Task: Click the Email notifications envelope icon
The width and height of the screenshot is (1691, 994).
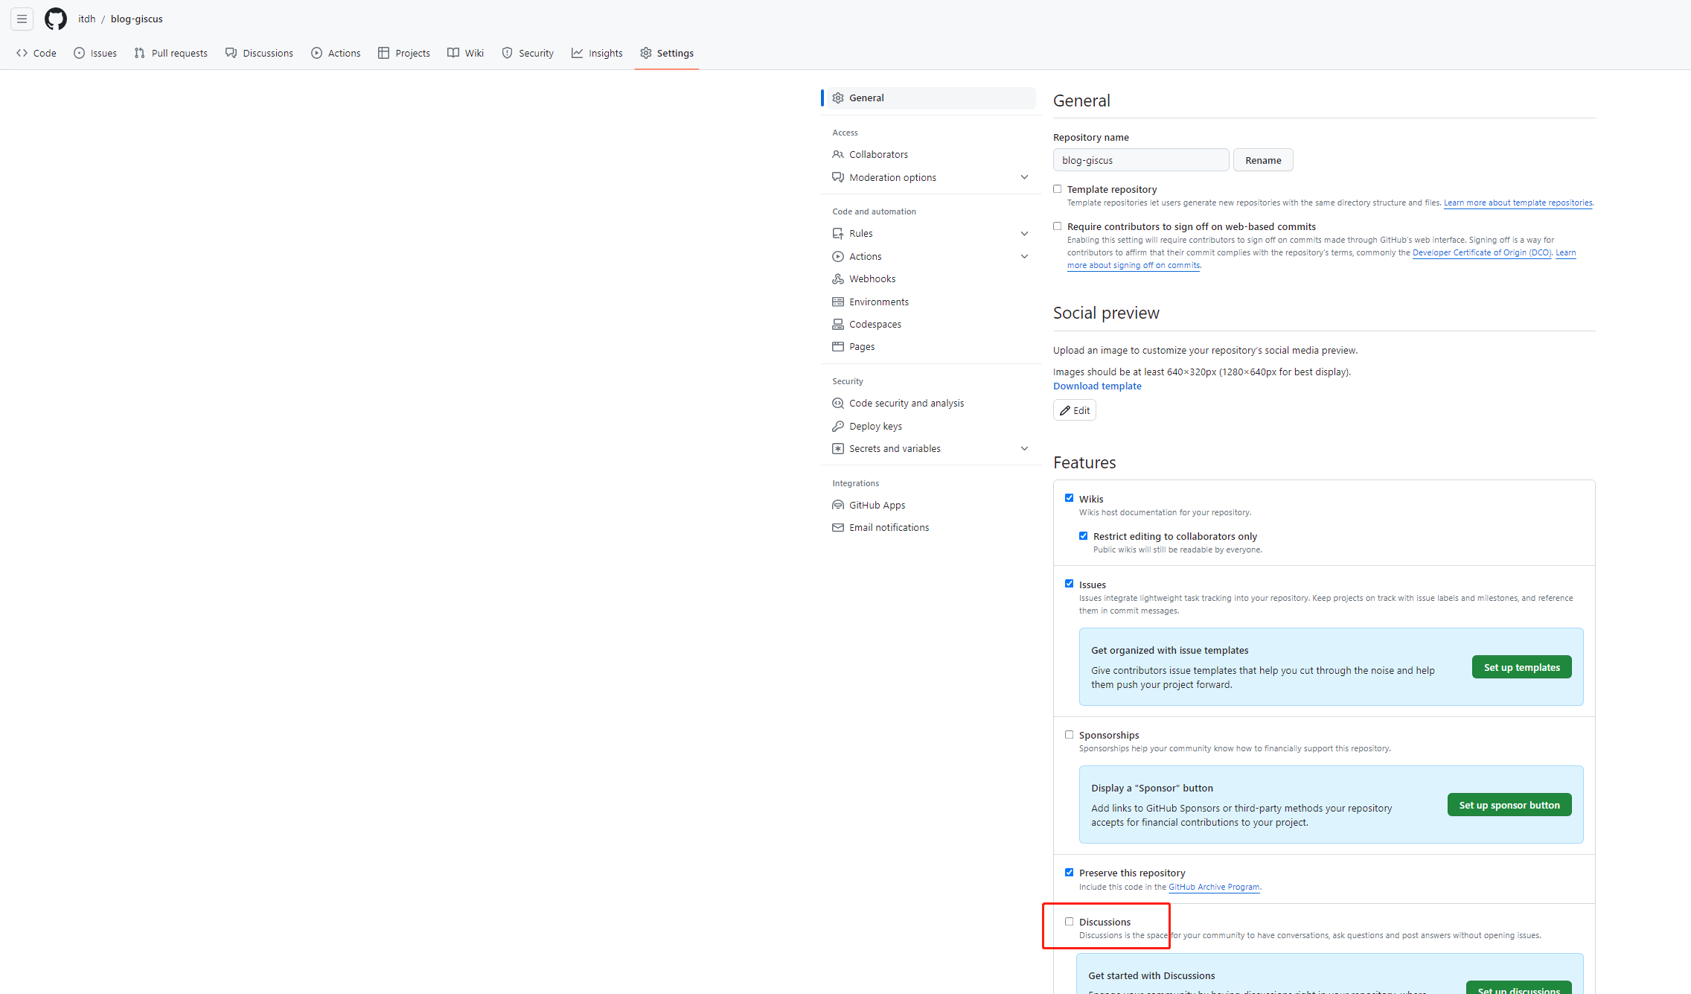Action: (x=838, y=527)
